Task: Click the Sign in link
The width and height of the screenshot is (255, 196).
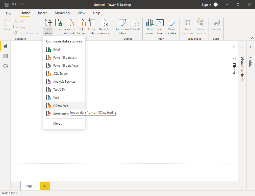Action: coord(206,5)
